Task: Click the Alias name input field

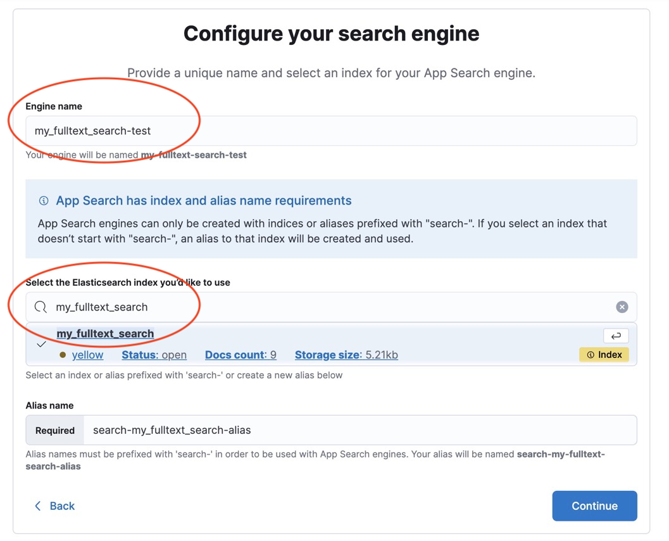Action: click(360, 430)
